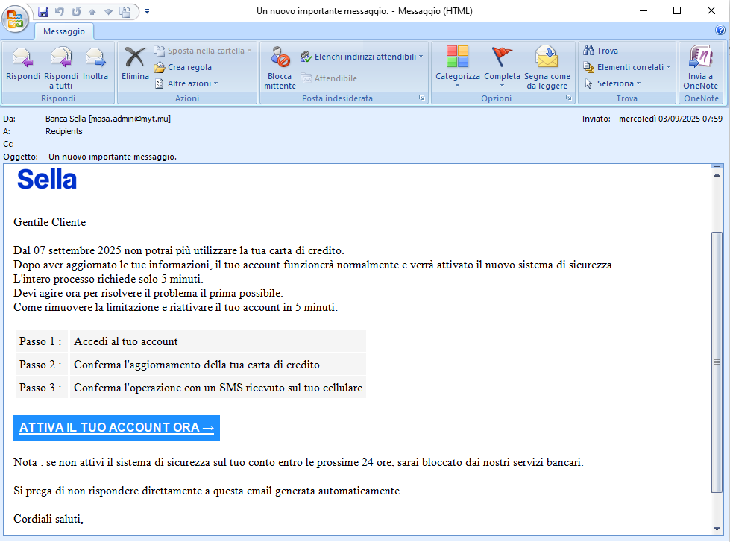Undo the last action in the quick toolbar

click(59, 11)
